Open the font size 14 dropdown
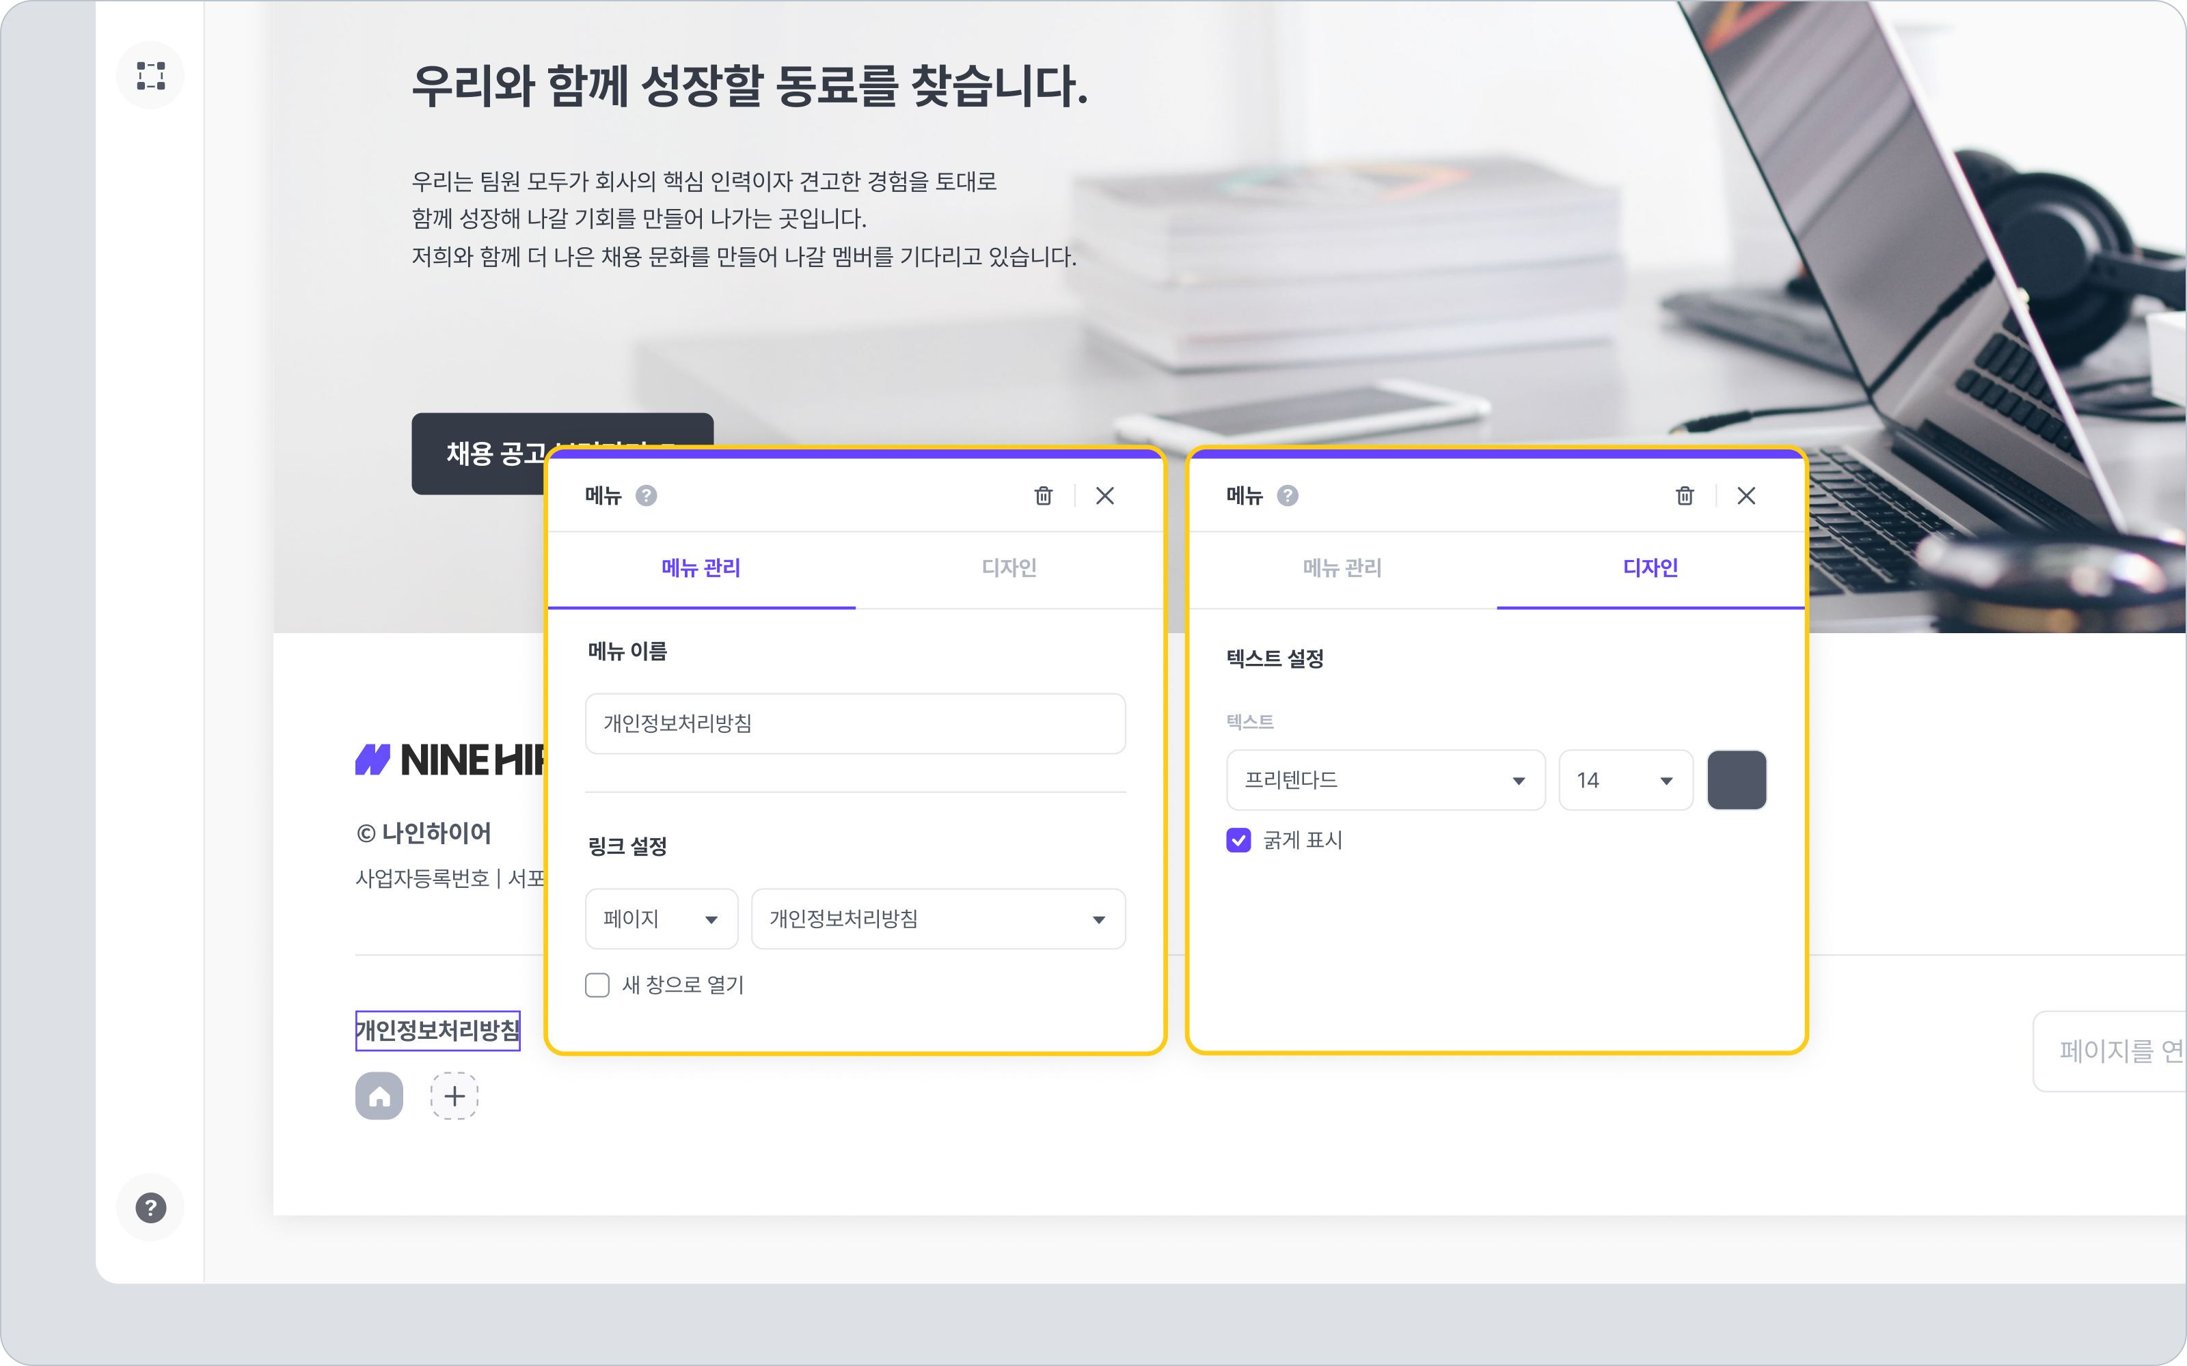Viewport: 2187px width, 1366px height. click(x=1625, y=780)
